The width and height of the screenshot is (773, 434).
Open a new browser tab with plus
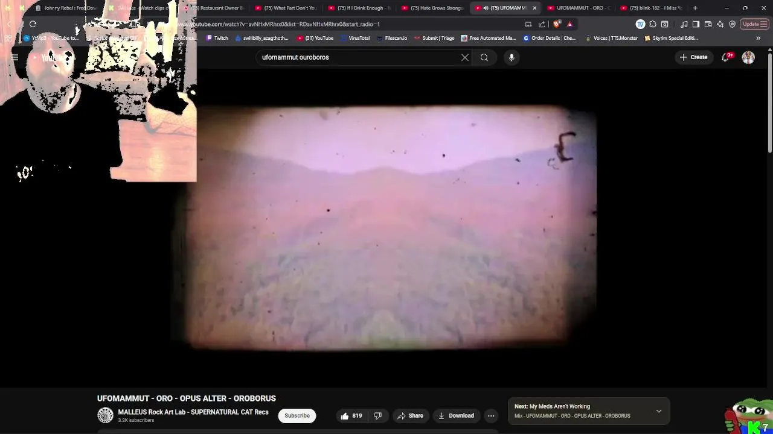pos(695,8)
